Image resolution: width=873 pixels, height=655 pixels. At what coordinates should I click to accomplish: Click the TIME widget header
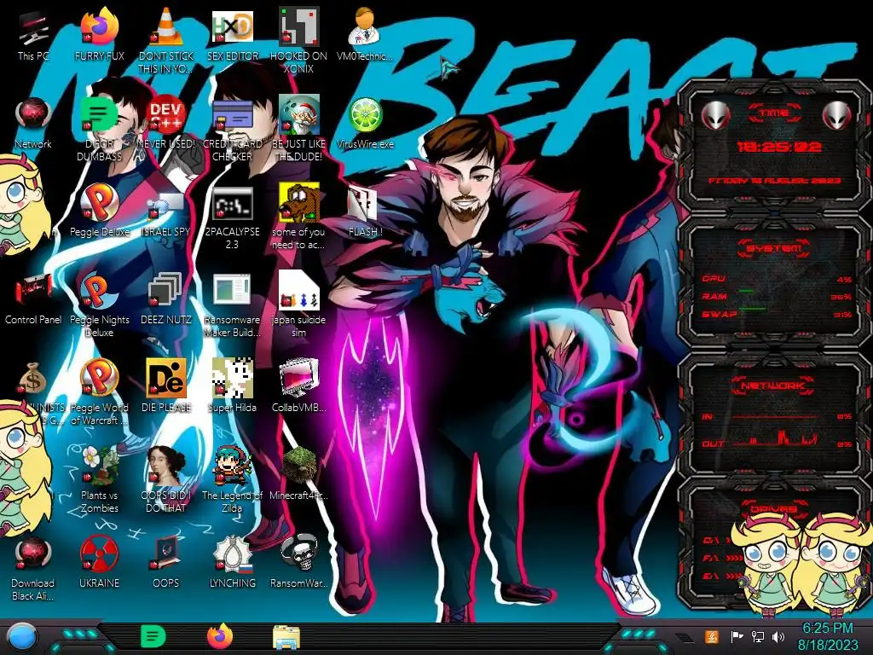tap(774, 113)
